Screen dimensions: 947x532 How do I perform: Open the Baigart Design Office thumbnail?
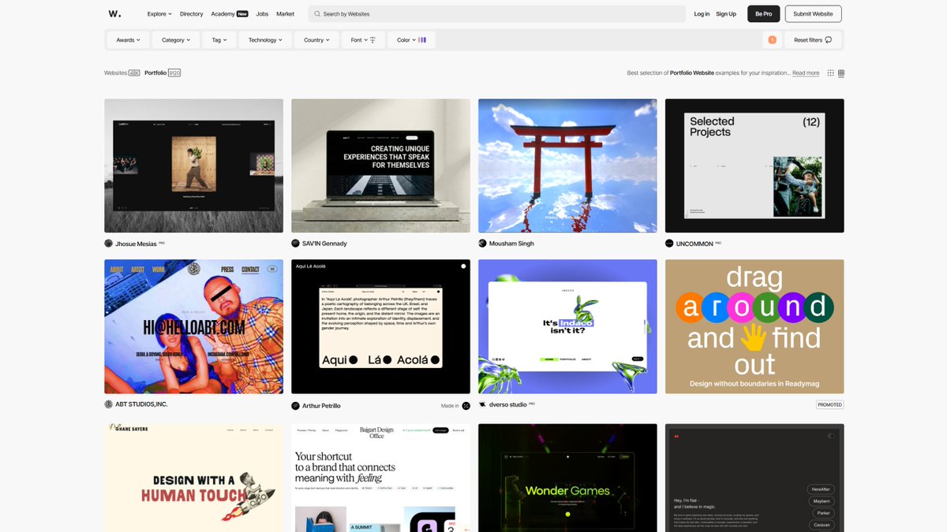pyautogui.click(x=380, y=478)
